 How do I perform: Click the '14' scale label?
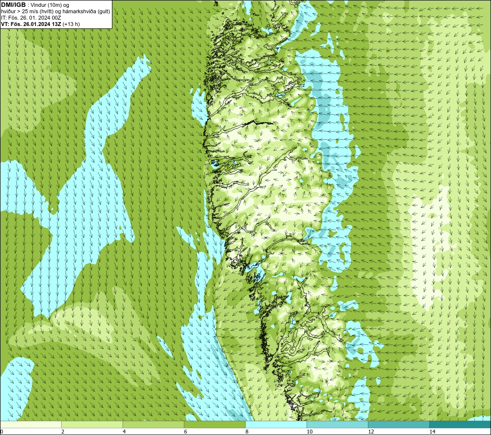click(432, 432)
